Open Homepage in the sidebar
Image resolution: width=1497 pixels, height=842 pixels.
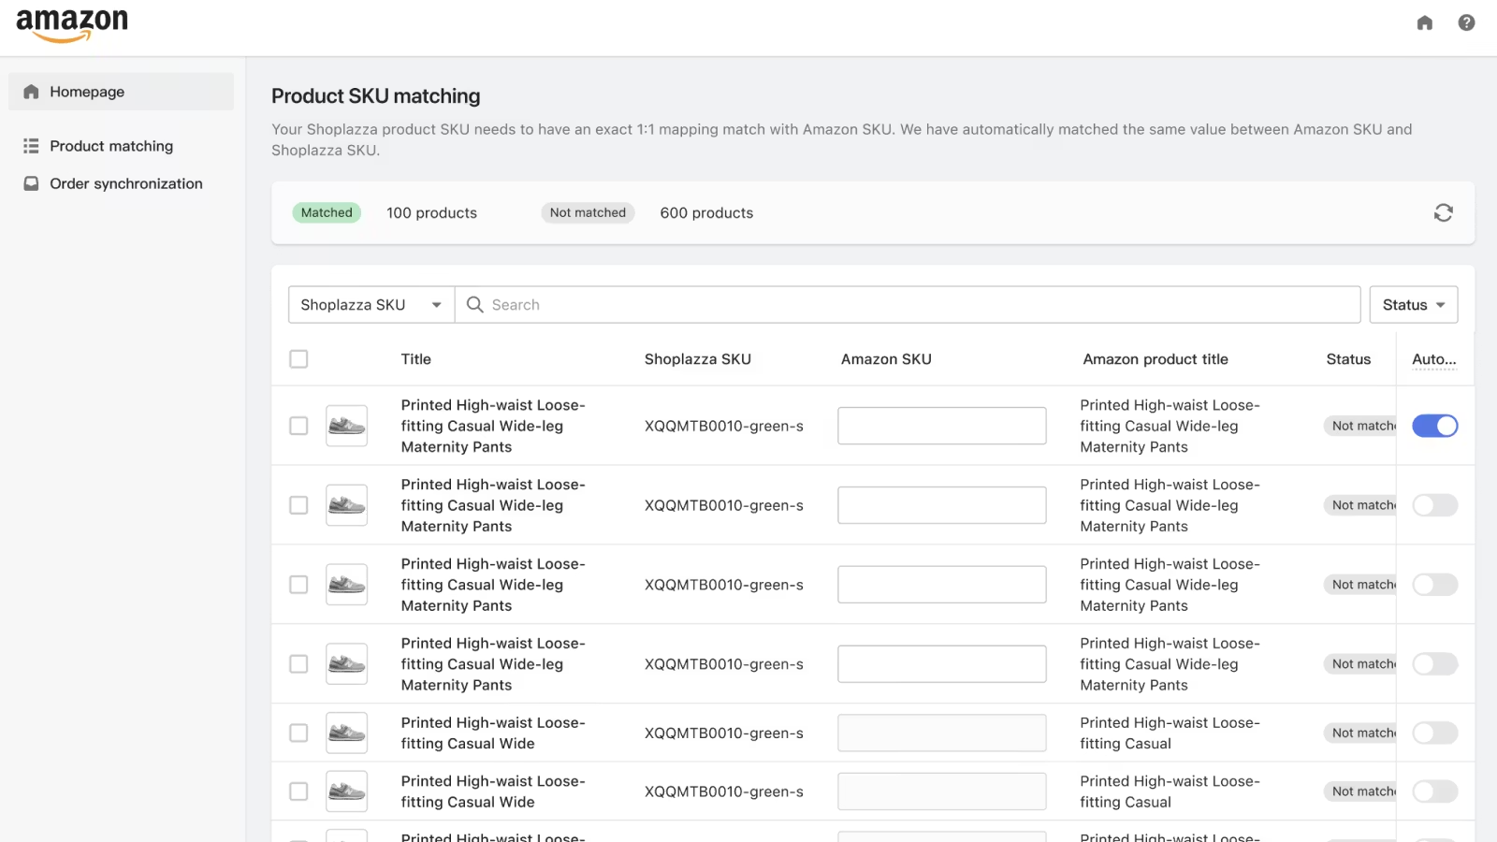(122, 92)
